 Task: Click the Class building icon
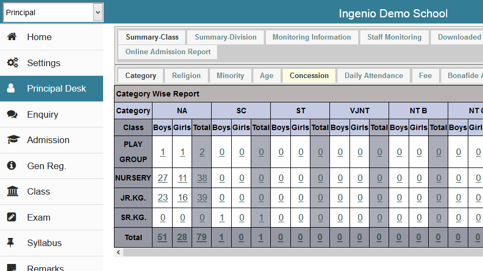click(x=12, y=191)
